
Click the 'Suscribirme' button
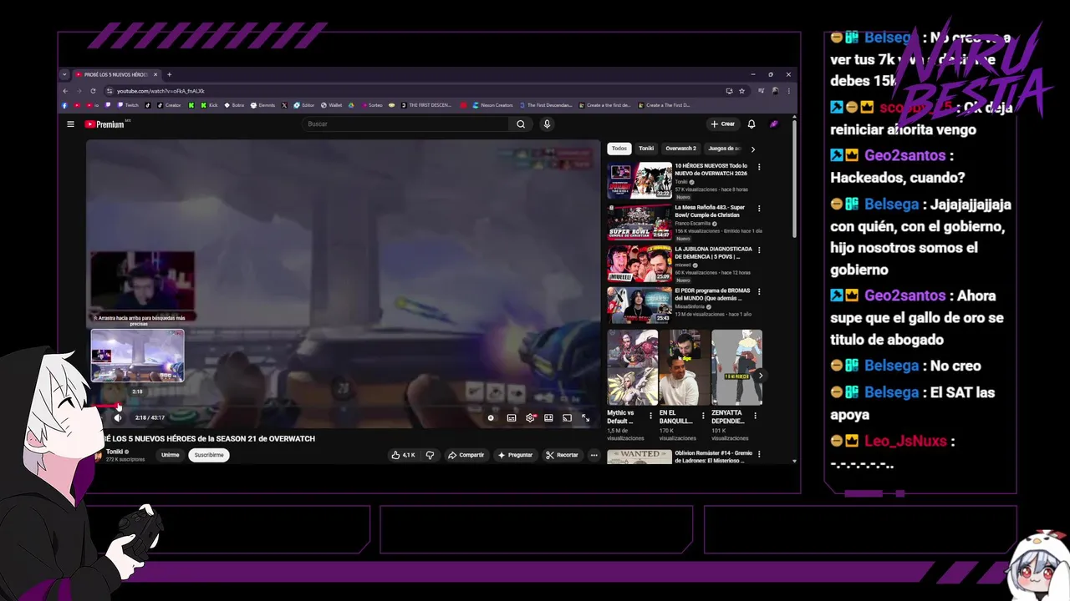tap(209, 455)
